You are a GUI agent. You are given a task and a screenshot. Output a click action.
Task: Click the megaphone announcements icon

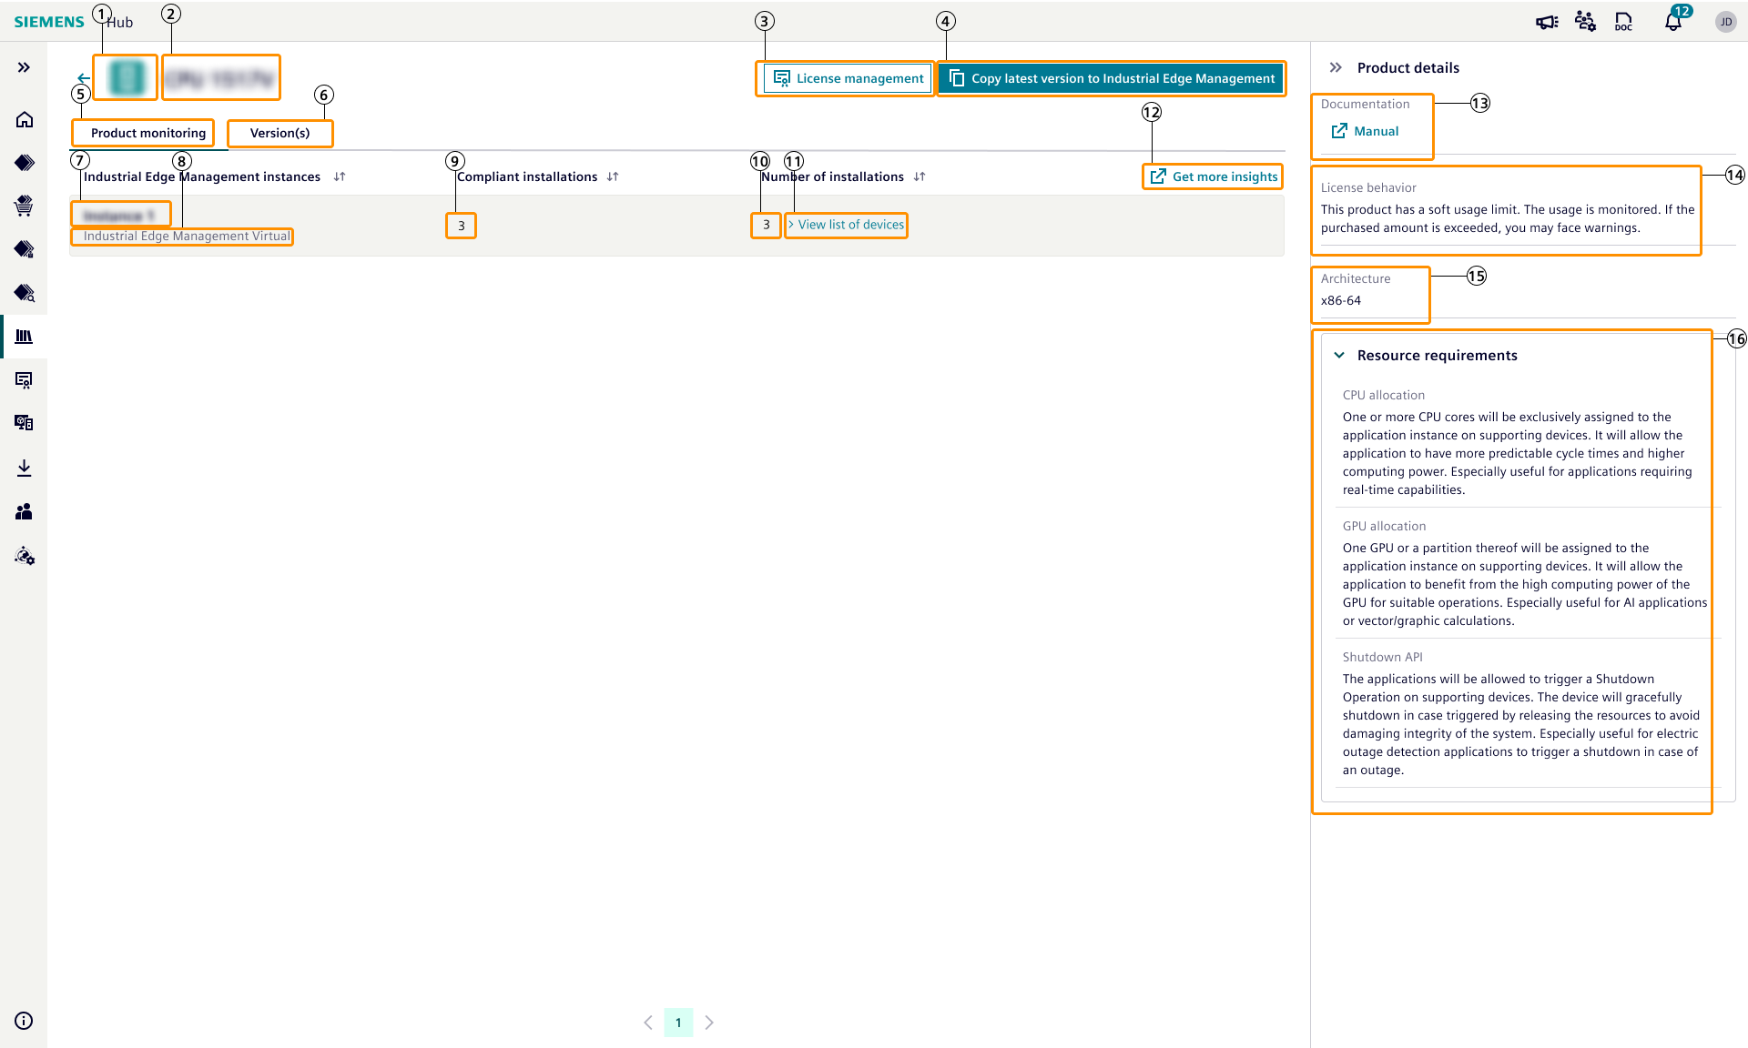(1547, 22)
